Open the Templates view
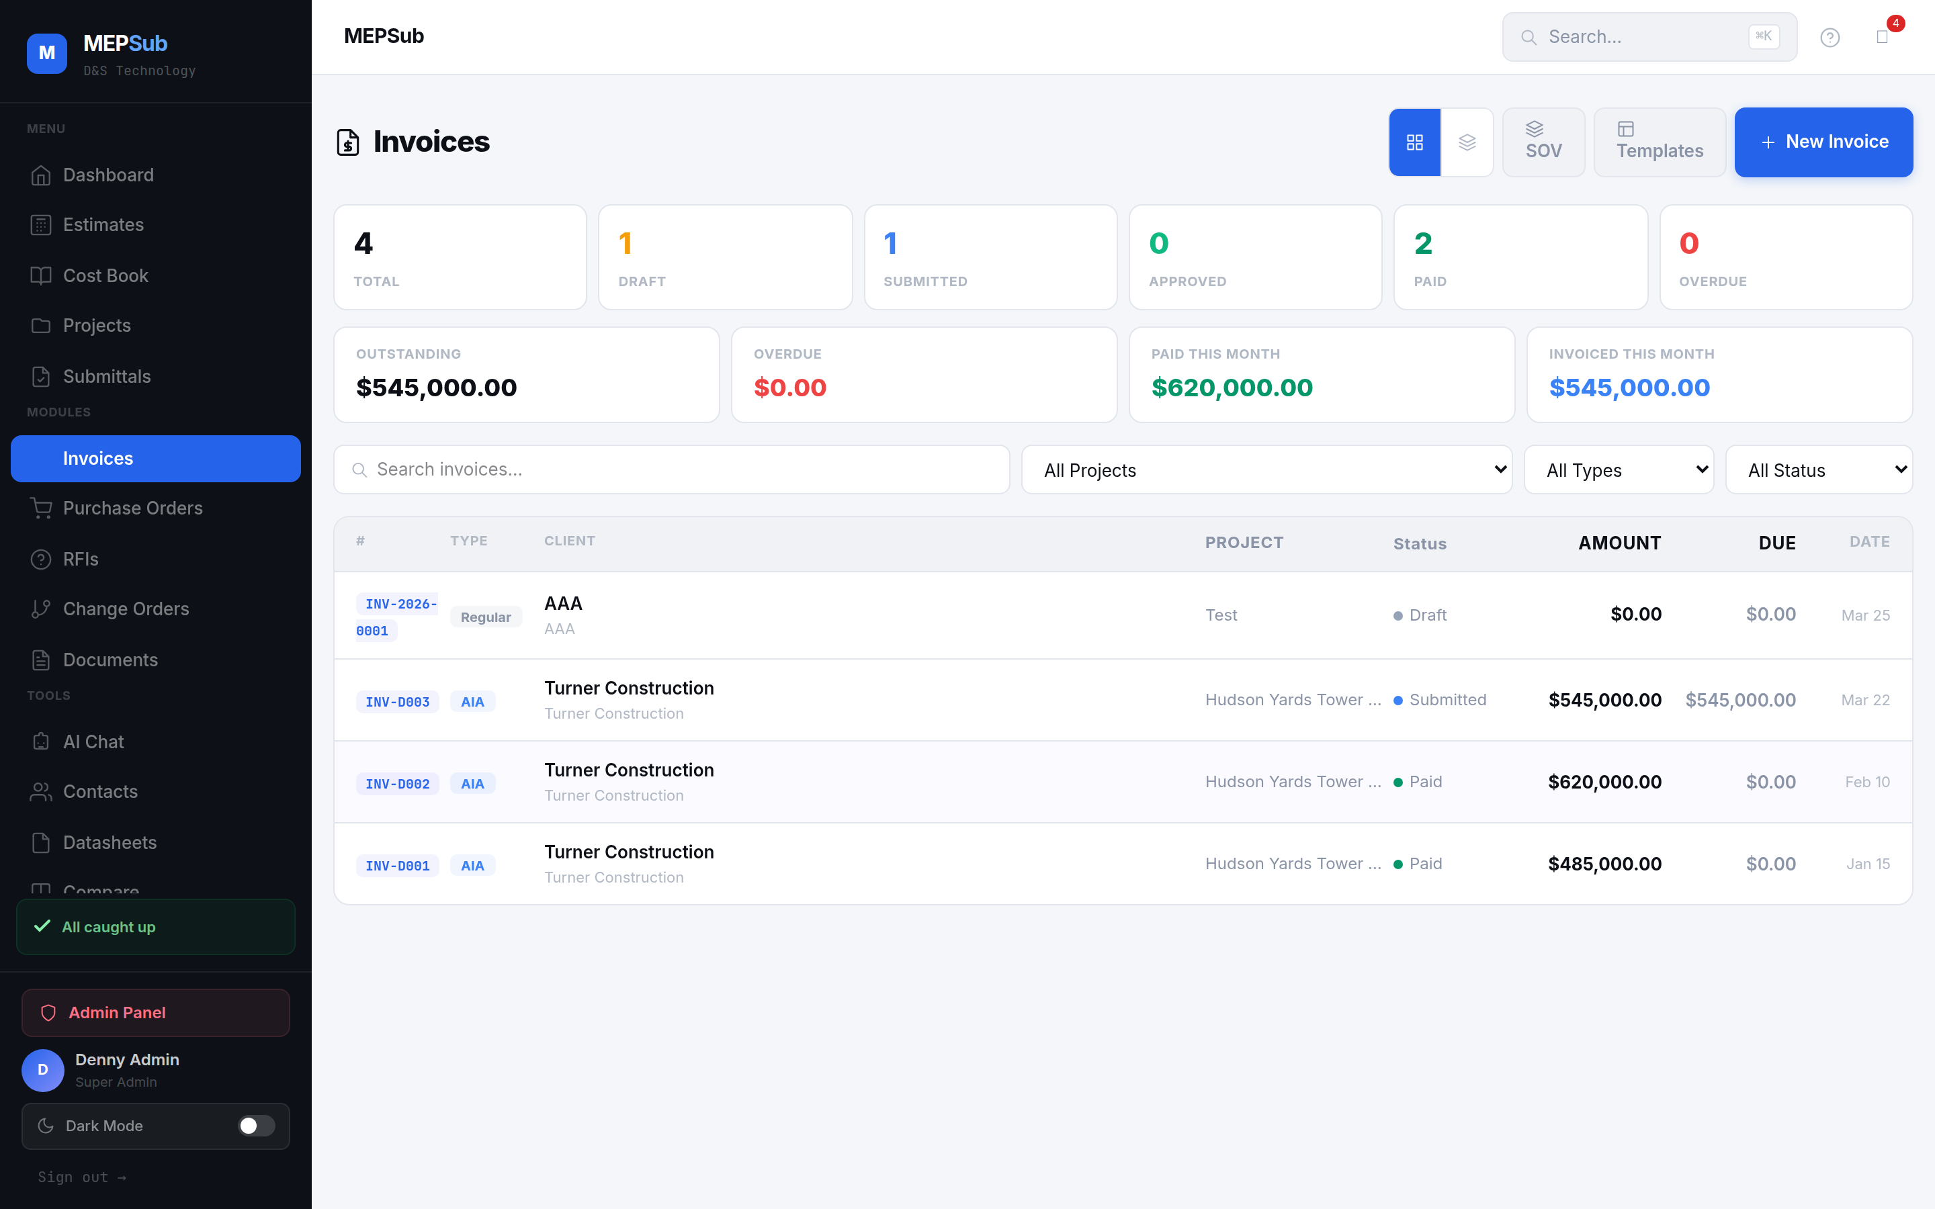 coord(1659,142)
